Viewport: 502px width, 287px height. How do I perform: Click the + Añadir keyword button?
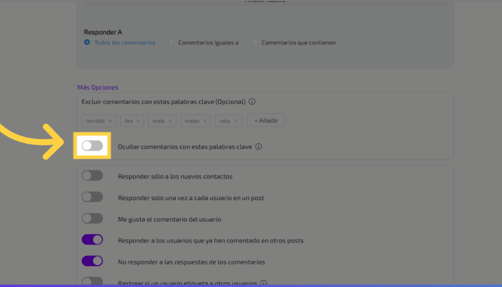(266, 120)
